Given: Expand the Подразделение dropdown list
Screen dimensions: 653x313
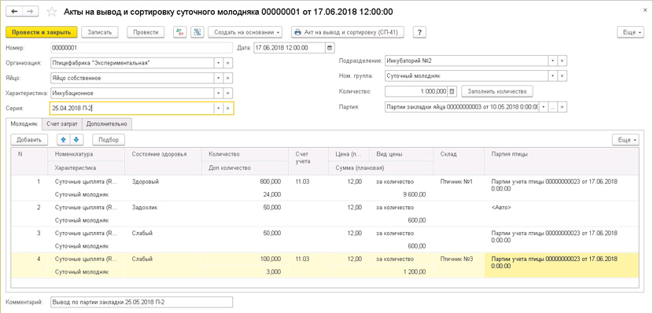Looking at the screenshot, I should 552,61.
